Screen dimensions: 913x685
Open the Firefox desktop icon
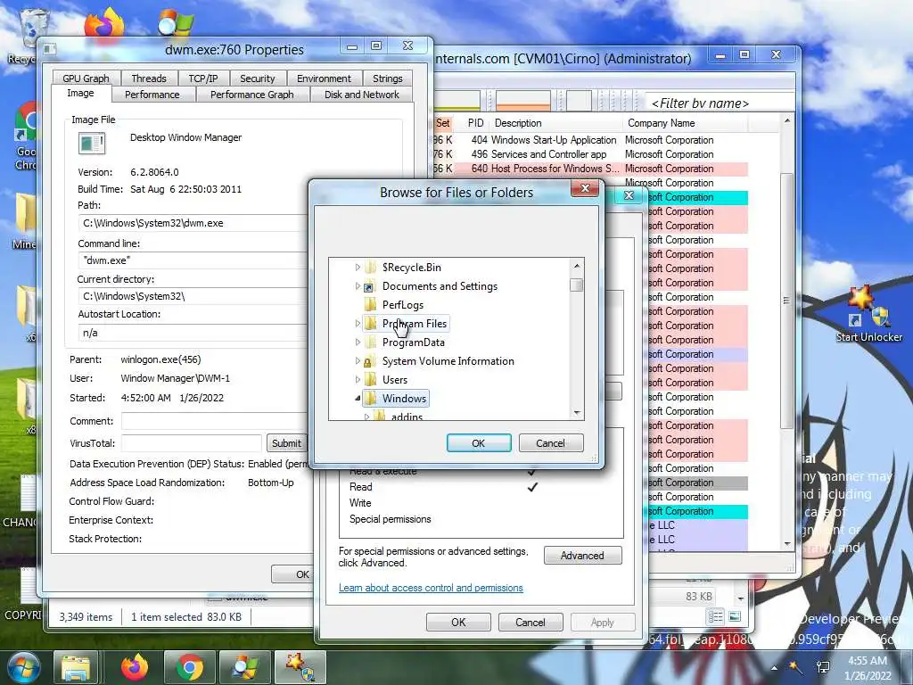coord(105,23)
